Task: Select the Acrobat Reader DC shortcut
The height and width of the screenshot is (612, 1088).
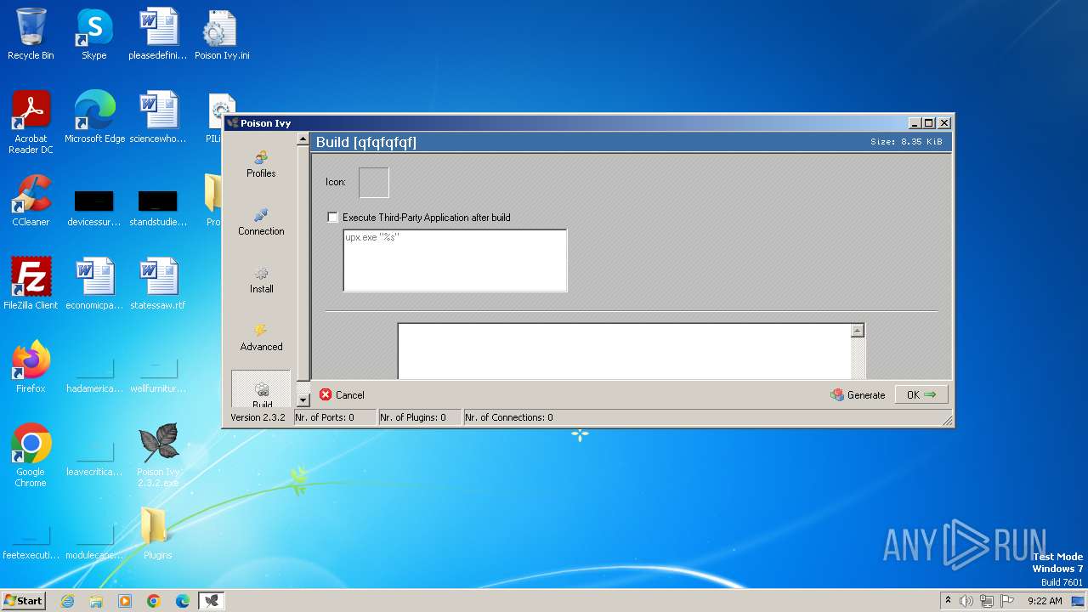Action: coord(31,122)
